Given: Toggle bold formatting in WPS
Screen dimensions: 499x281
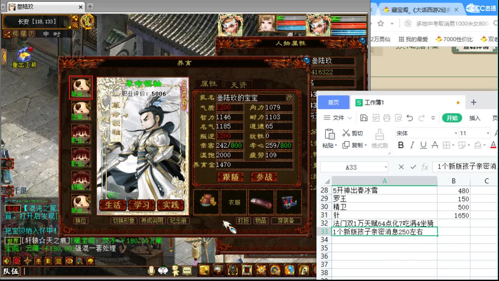Looking at the screenshot, I should 401,145.
